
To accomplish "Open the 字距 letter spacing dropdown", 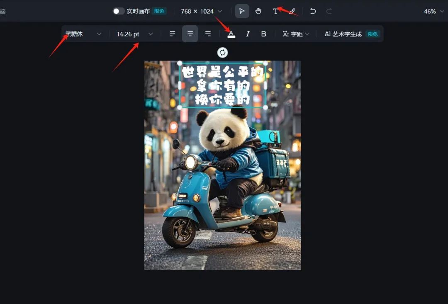I will click(296, 34).
